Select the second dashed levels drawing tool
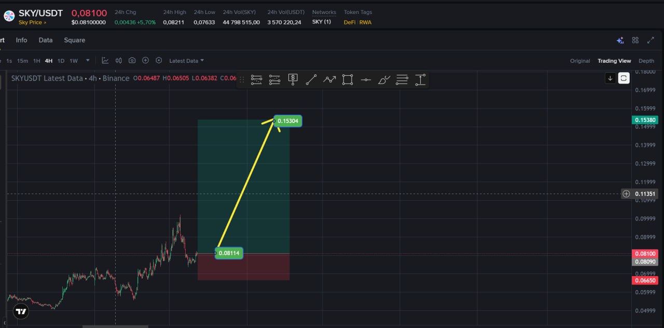This screenshot has width=664, height=328. click(274, 80)
